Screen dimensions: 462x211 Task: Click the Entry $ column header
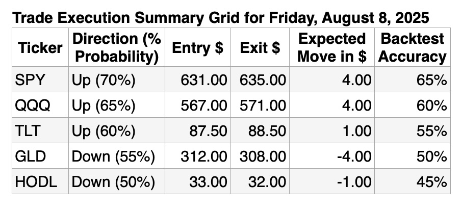[x=198, y=47]
